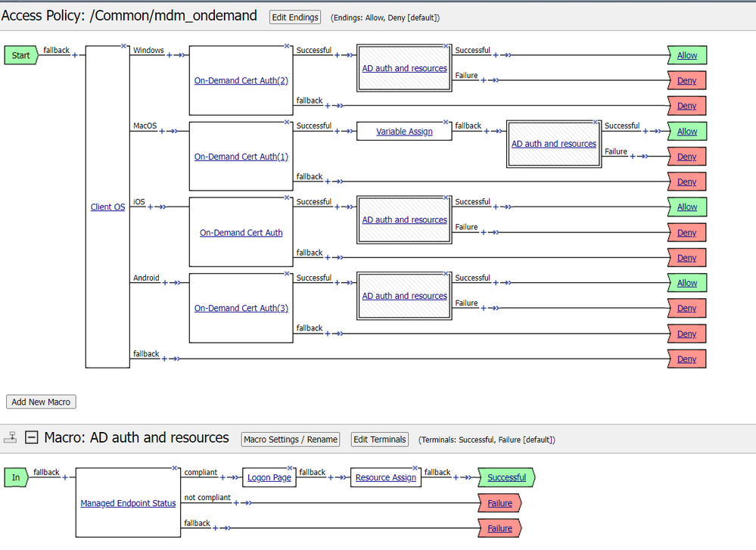Image resolution: width=756 pixels, height=550 pixels.
Task: Add item on the In fallback branch
Action: click(65, 477)
